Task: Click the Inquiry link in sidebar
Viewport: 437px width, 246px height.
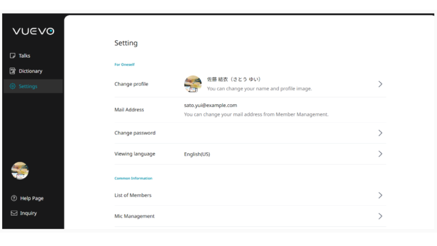Action: click(28, 213)
